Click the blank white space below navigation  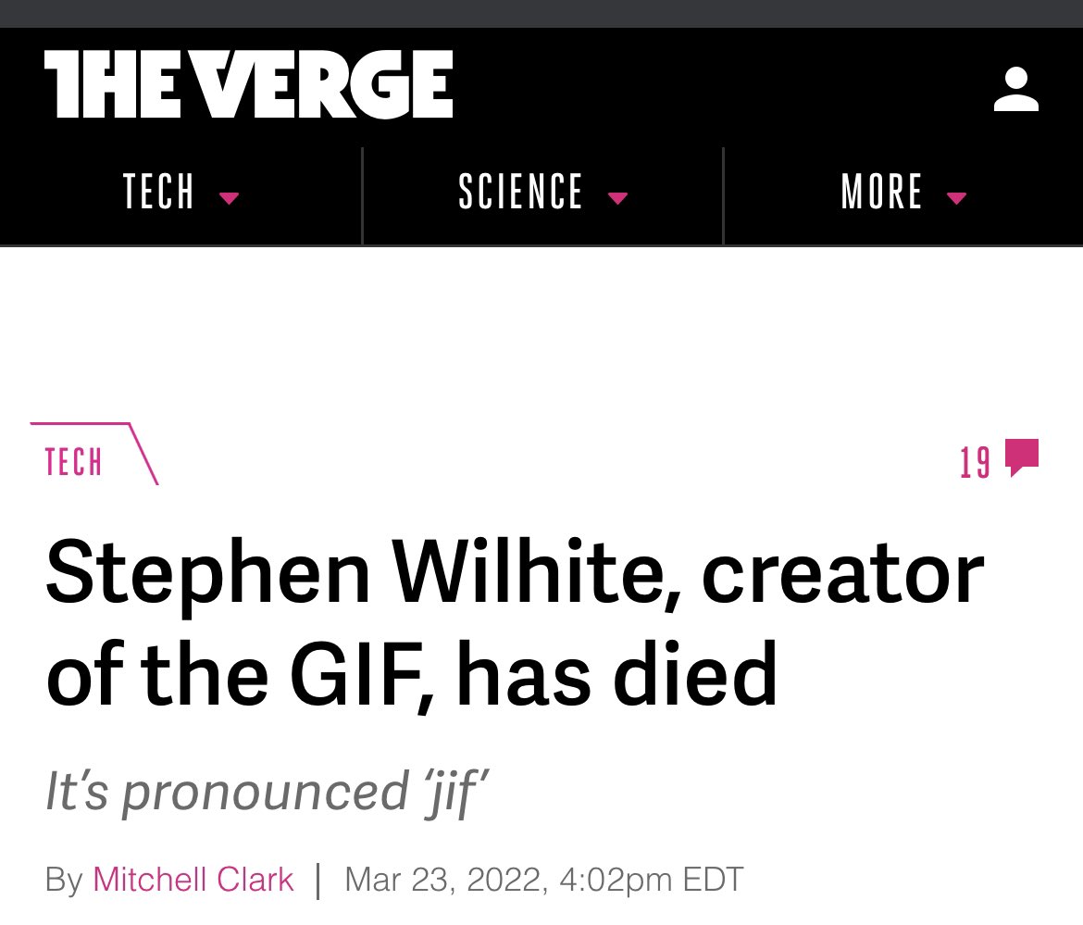(x=541, y=333)
